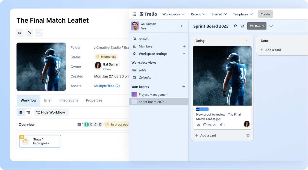This screenshot has height=170, width=308.
Task: Click the create from template icon beside Add a card
Action: tap(248, 135)
